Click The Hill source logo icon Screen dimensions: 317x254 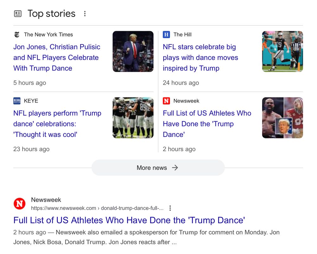(x=166, y=35)
